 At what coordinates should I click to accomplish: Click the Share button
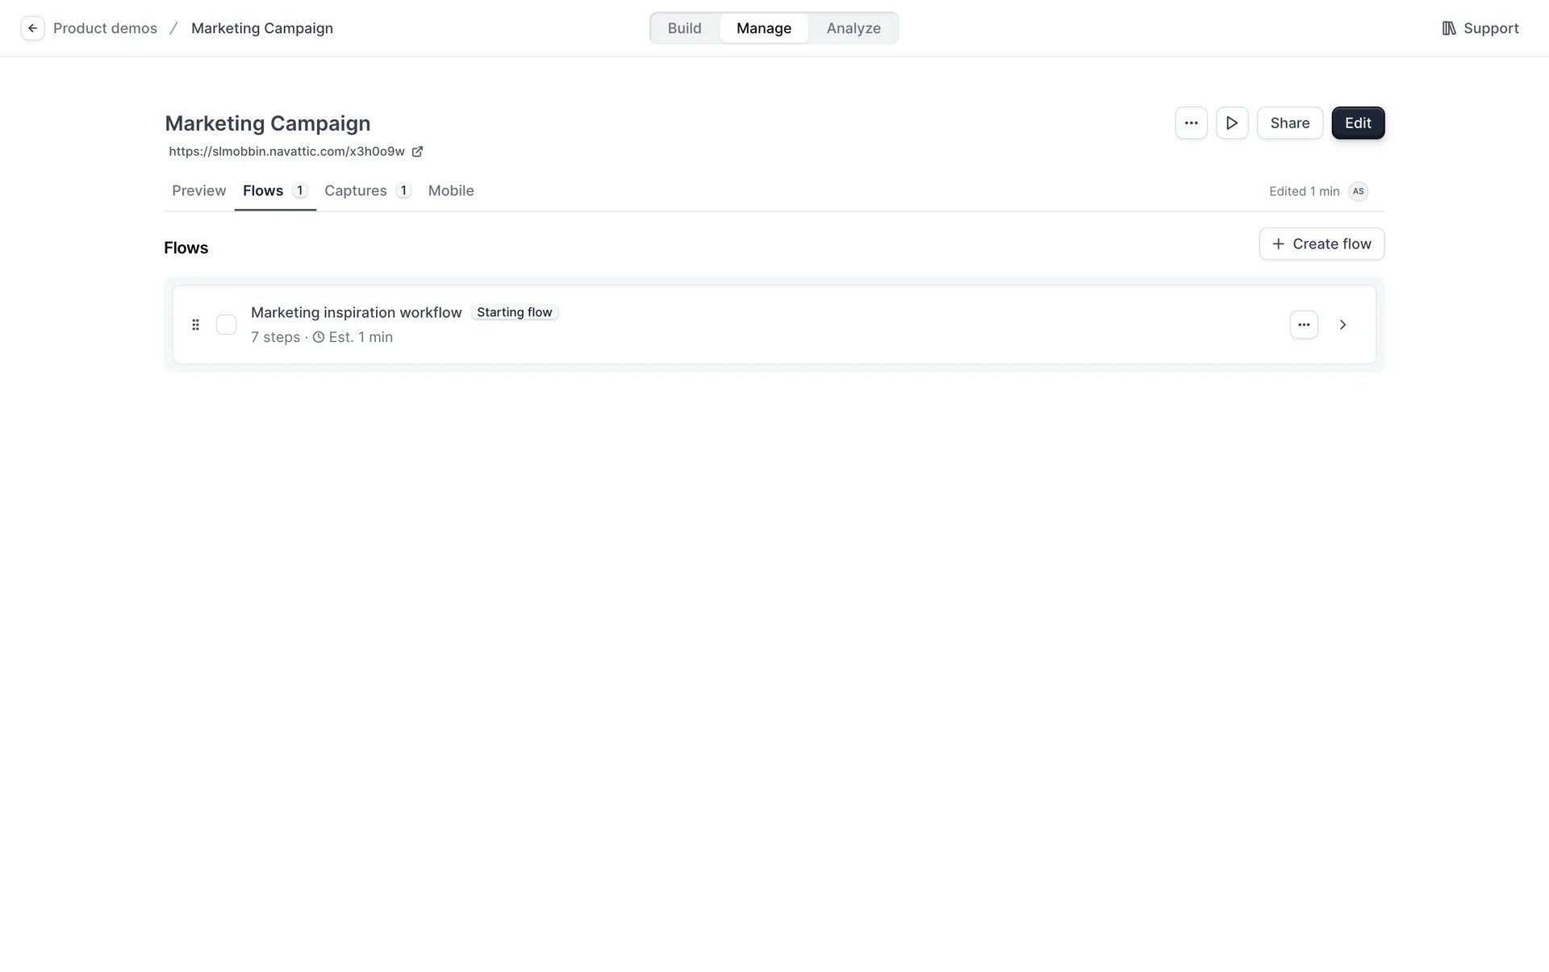coord(1289,123)
